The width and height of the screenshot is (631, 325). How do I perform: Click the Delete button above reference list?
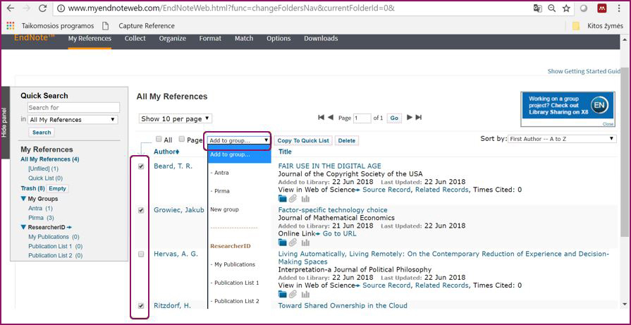click(346, 140)
